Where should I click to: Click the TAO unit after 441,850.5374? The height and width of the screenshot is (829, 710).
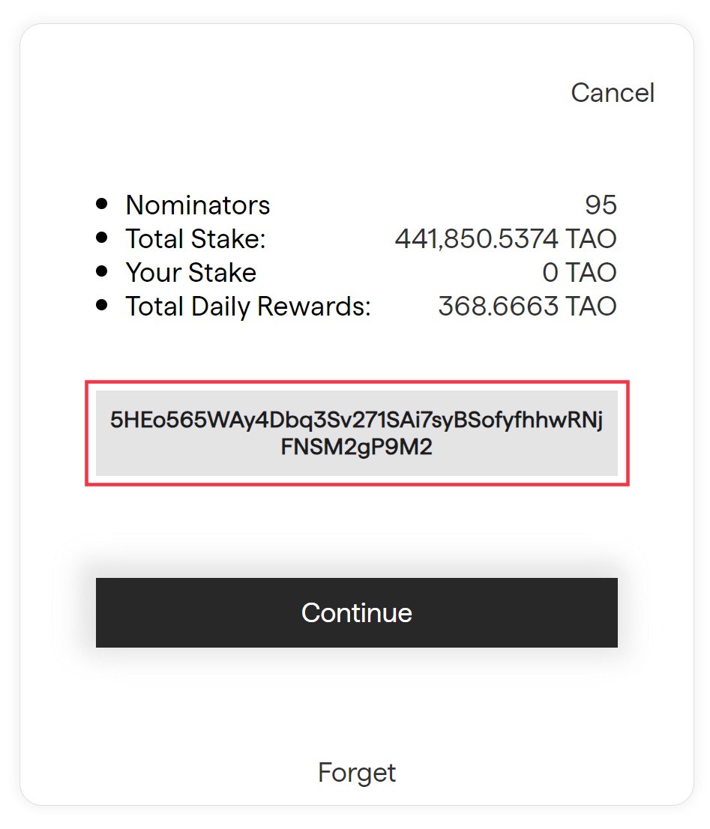point(591,239)
